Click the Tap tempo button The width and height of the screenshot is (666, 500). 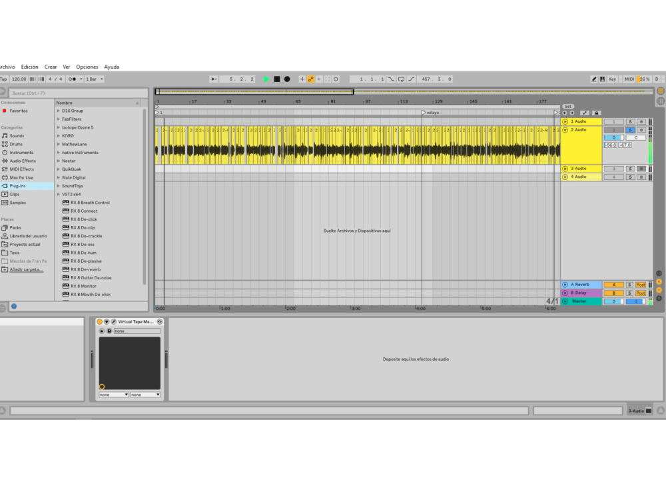(x=4, y=79)
